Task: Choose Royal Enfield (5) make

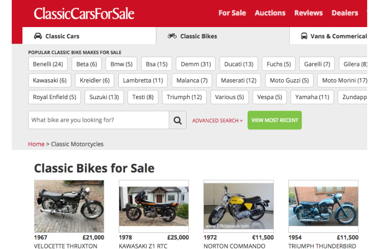Action: [54, 97]
